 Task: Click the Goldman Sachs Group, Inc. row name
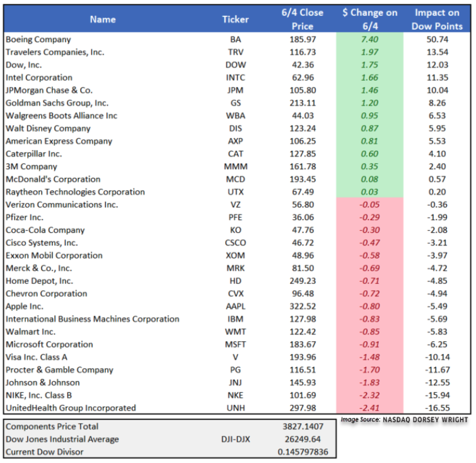click(x=57, y=103)
